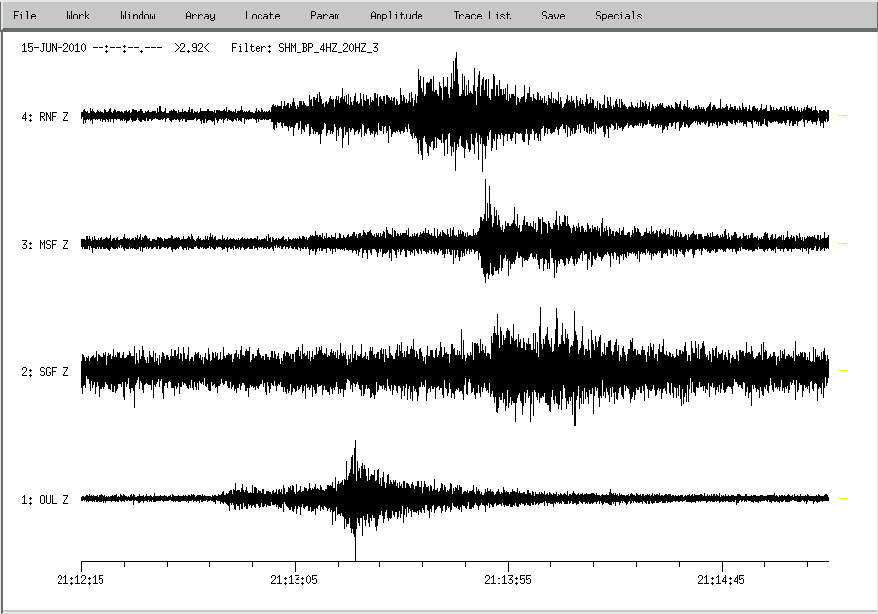Open the Window menu
Viewport: 878px width, 614px height.
[x=138, y=16]
